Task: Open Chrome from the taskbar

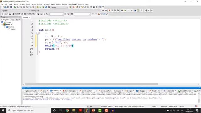Action: 67,110
